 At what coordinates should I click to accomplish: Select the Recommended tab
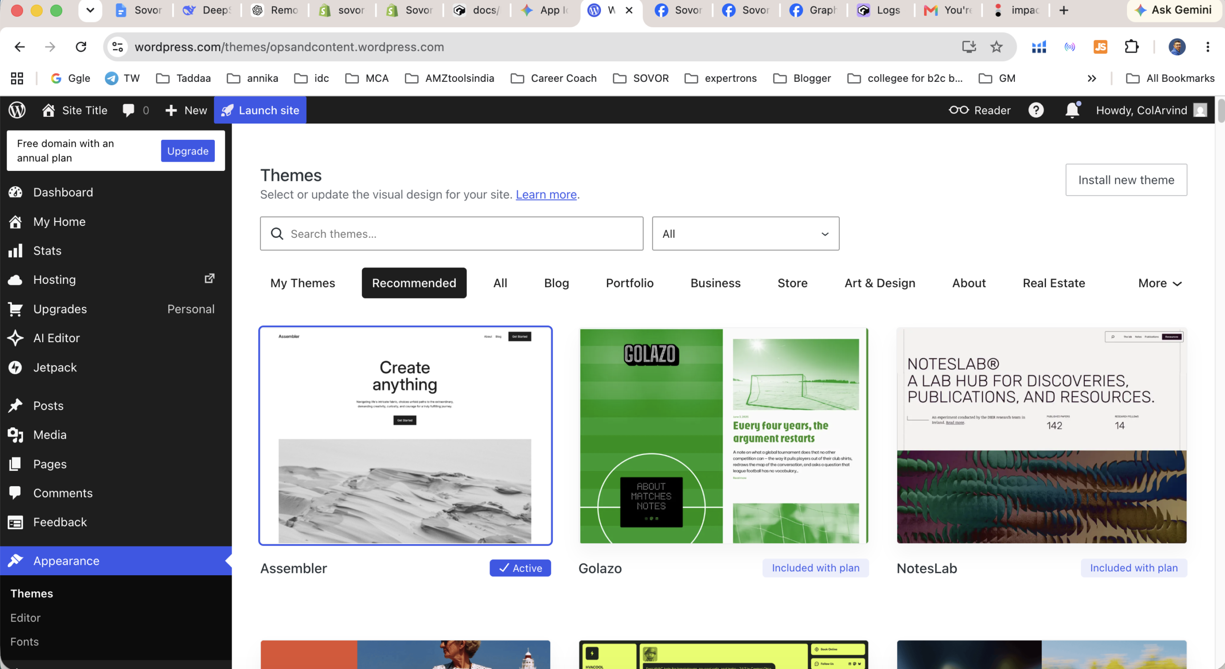[x=414, y=283]
